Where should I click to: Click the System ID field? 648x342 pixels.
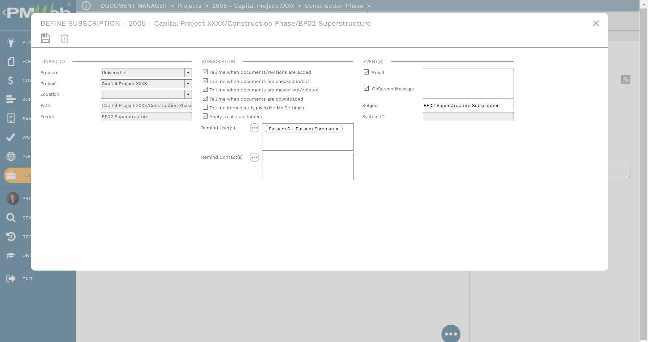[x=468, y=116]
